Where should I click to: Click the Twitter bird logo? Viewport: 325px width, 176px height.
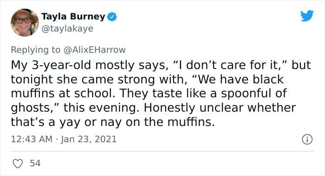point(307,15)
